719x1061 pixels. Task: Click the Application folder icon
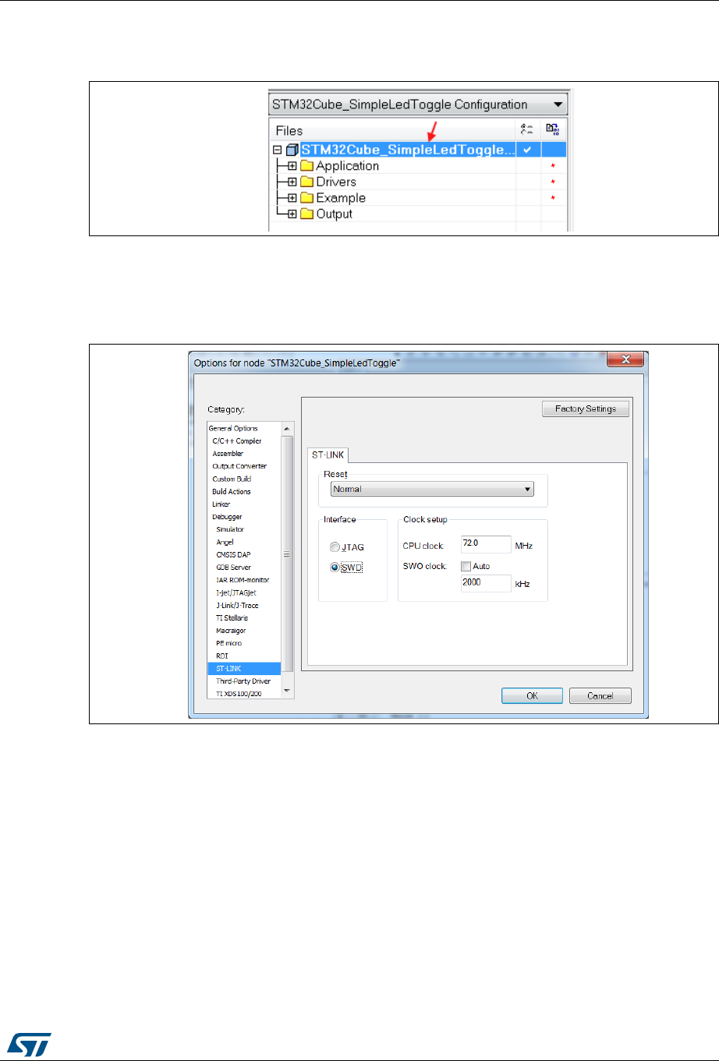(x=306, y=166)
